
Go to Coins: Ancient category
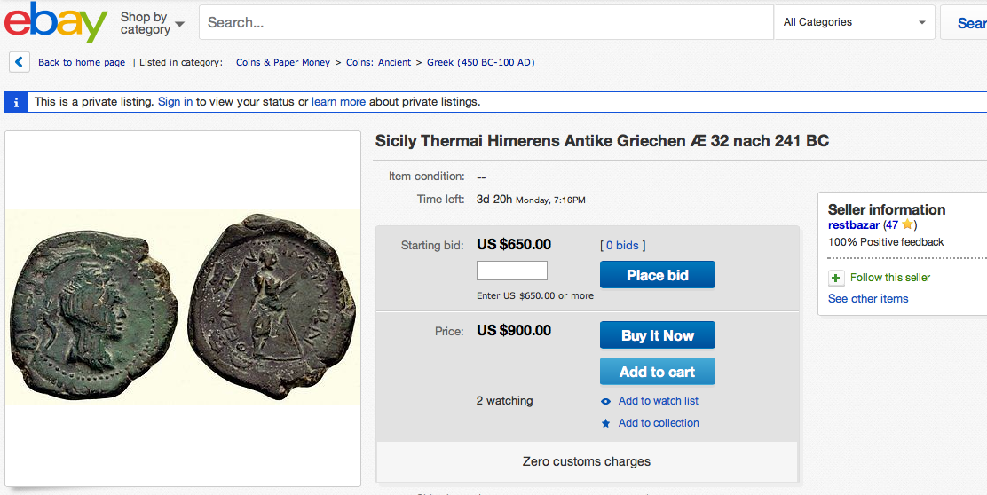click(x=378, y=62)
